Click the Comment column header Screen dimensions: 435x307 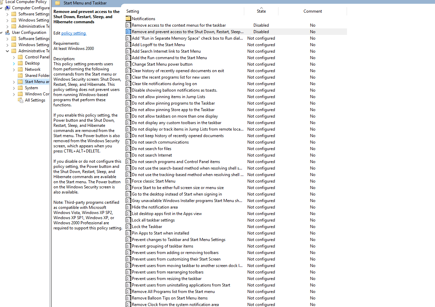click(312, 11)
